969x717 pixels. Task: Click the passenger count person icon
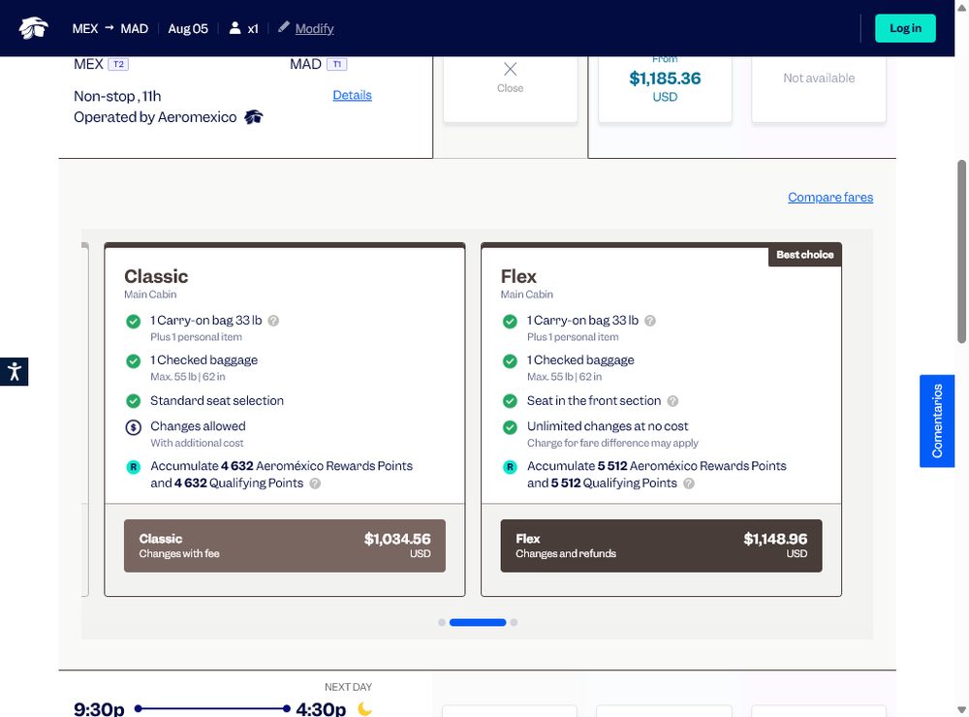[x=234, y=28]
